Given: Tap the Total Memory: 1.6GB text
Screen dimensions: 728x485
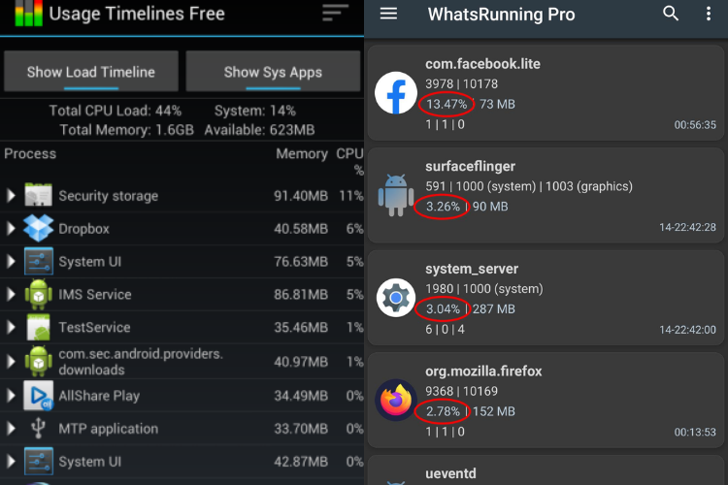Looking at the screenshot, I should point(126,130).
